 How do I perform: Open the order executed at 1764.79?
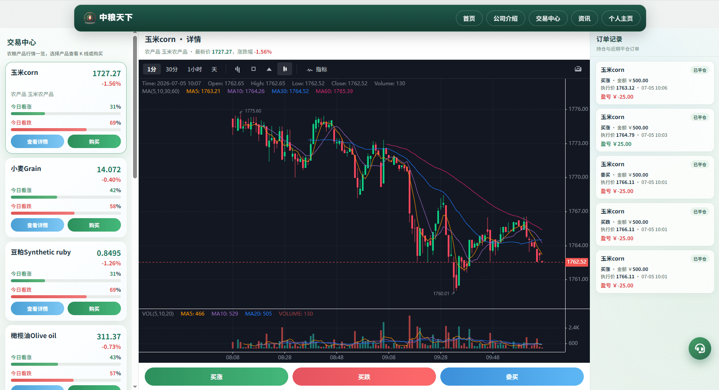pyautogui.click(x=655, y=130)
